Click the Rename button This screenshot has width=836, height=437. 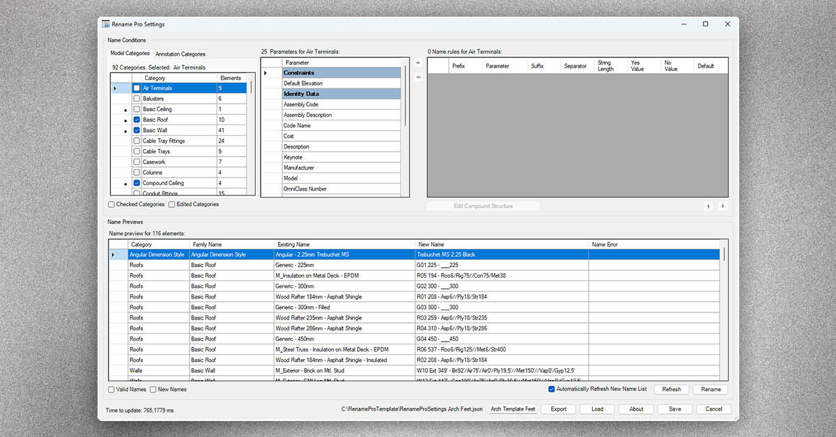[711, 390]
